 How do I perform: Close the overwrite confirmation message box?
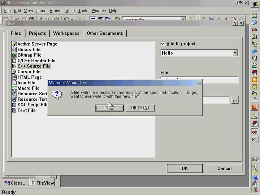tap(199, 83)
